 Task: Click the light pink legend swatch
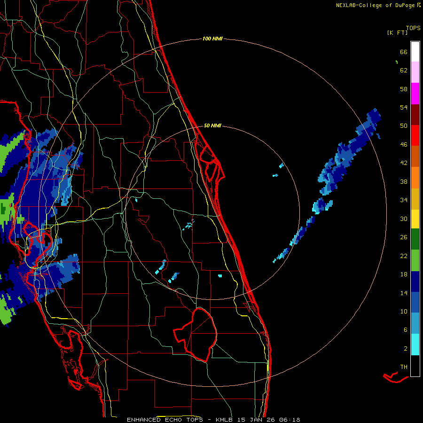click(x=415, y=72)
